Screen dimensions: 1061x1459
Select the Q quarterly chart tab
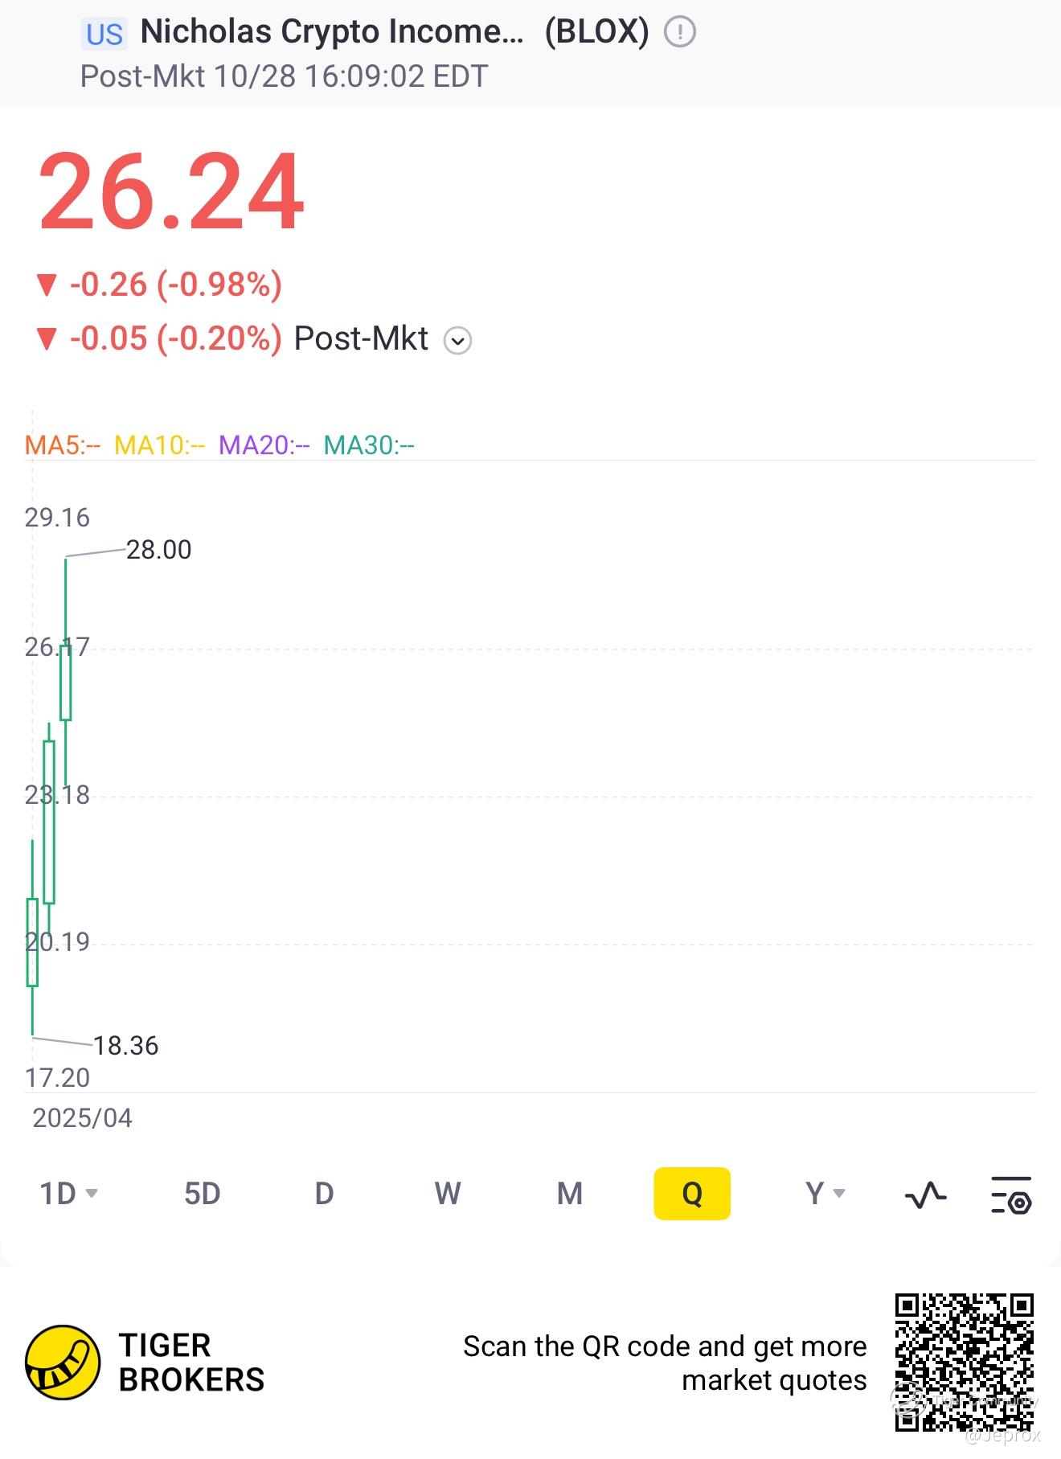(x=692, y=1194)
